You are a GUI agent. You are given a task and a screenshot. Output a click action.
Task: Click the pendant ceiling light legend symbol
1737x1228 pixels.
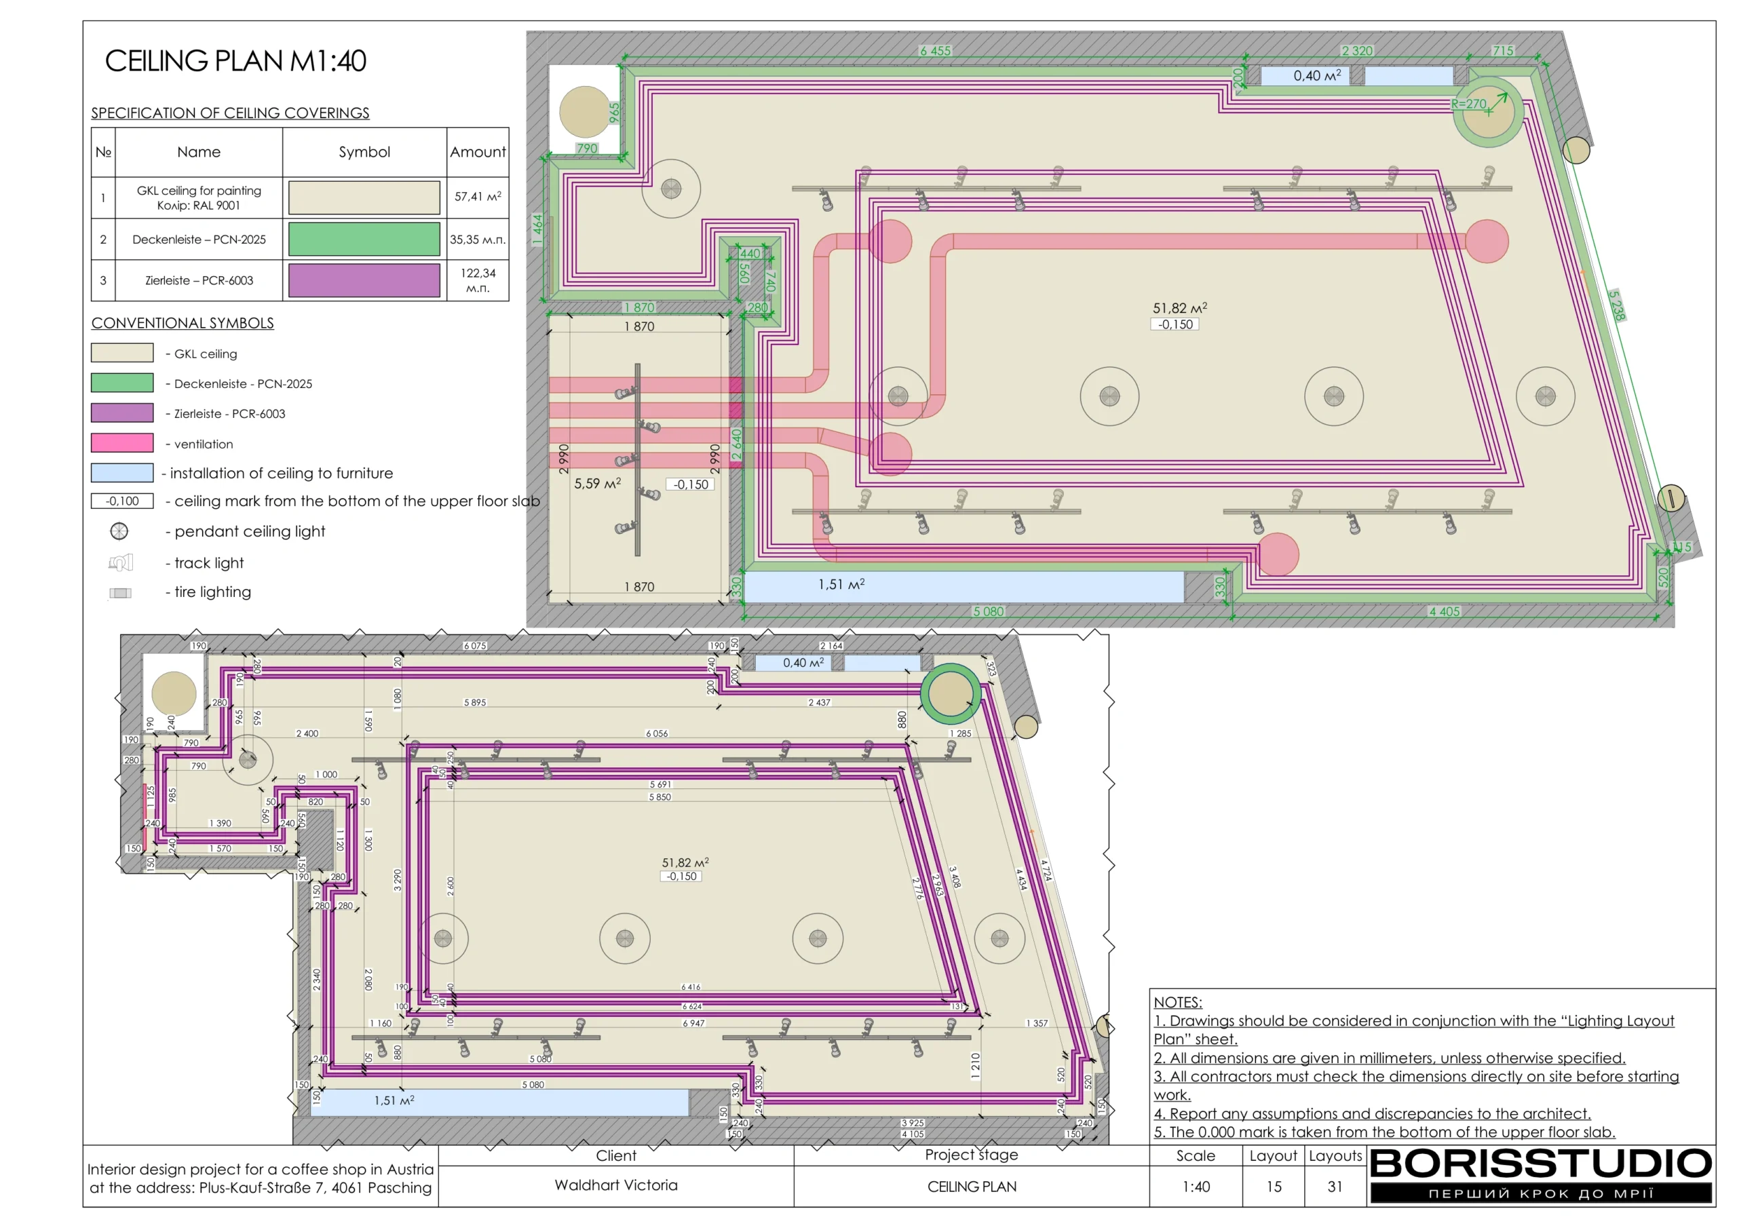coord(119,531)
